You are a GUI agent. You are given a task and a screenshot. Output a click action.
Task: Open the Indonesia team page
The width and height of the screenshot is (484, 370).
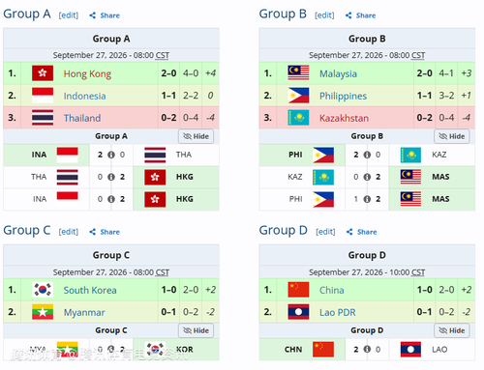point(84,96)
